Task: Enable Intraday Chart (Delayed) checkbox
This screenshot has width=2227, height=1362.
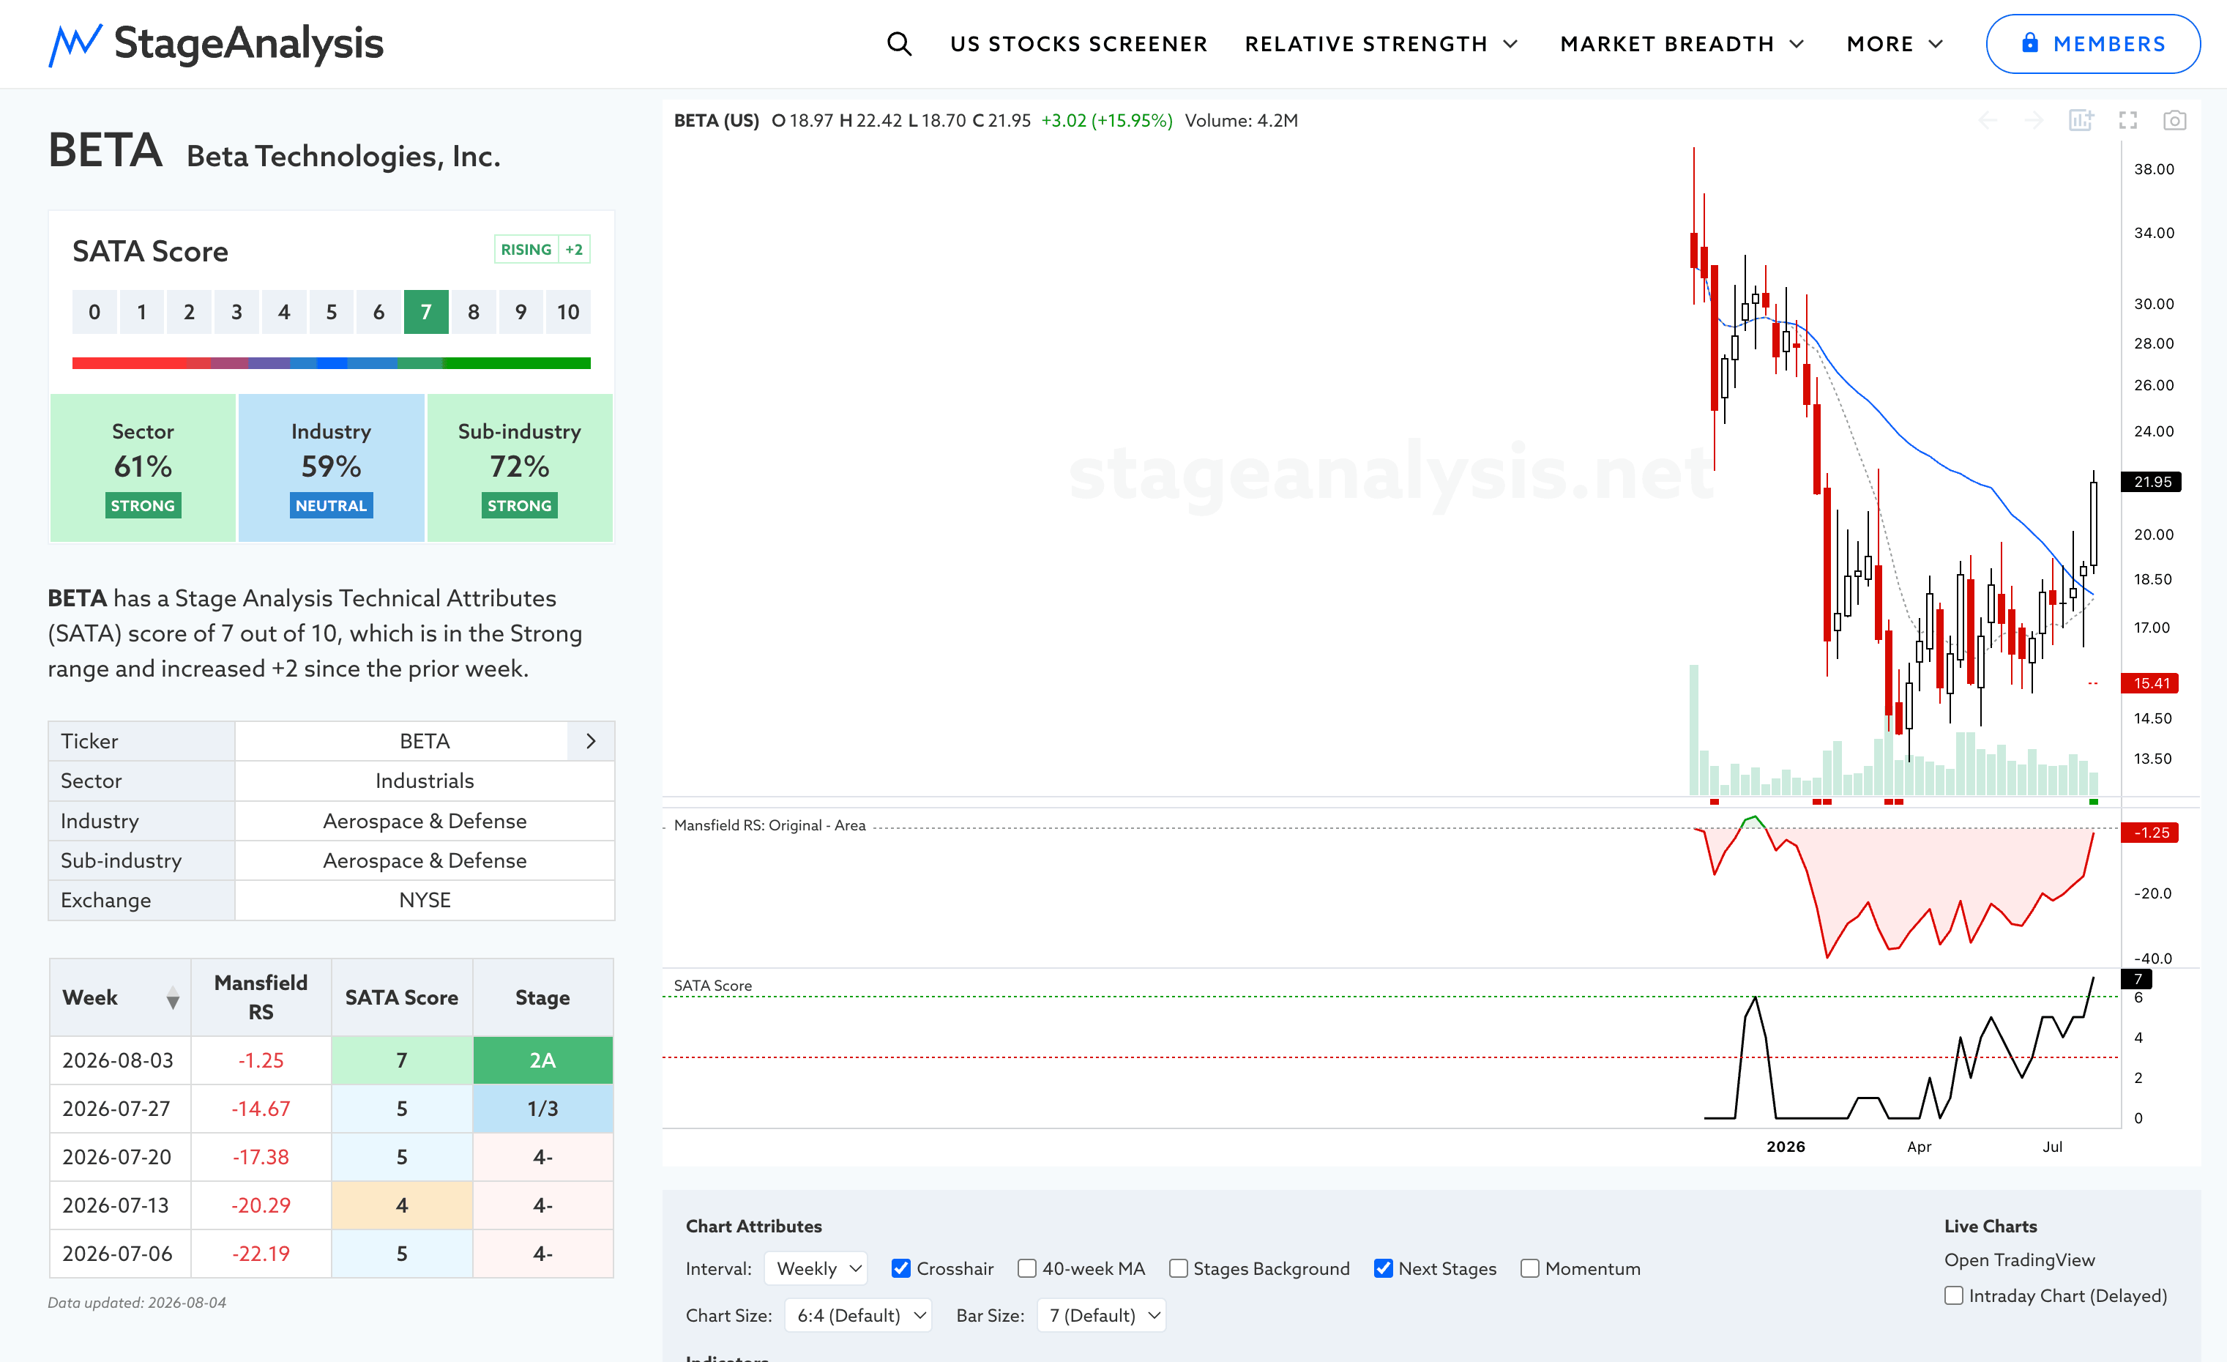Action: coord(1953,1295)
